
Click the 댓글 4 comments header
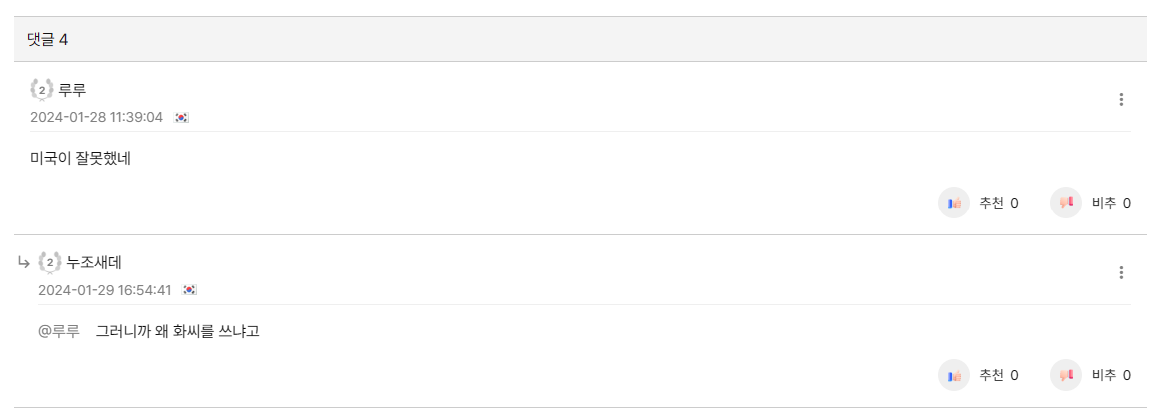[x=48, y=39]
